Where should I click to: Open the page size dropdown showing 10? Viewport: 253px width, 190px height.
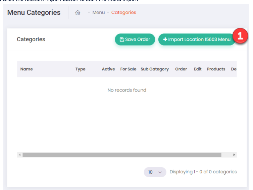coord(155,172)
